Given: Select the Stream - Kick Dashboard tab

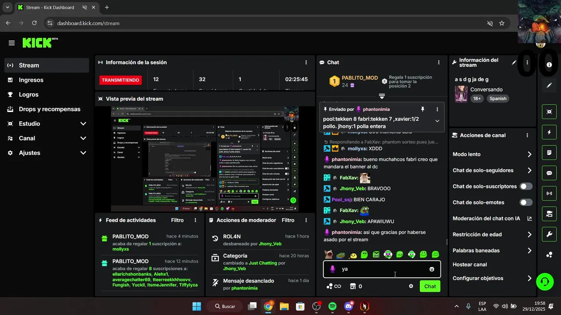Looking at the screenshot, I should (x=56, y=7).
